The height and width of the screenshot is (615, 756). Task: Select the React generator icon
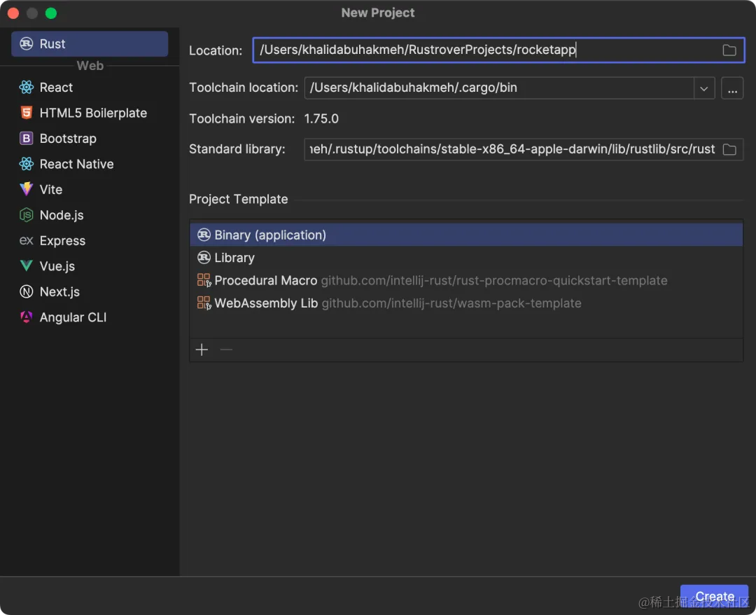[x=27, y=88]
